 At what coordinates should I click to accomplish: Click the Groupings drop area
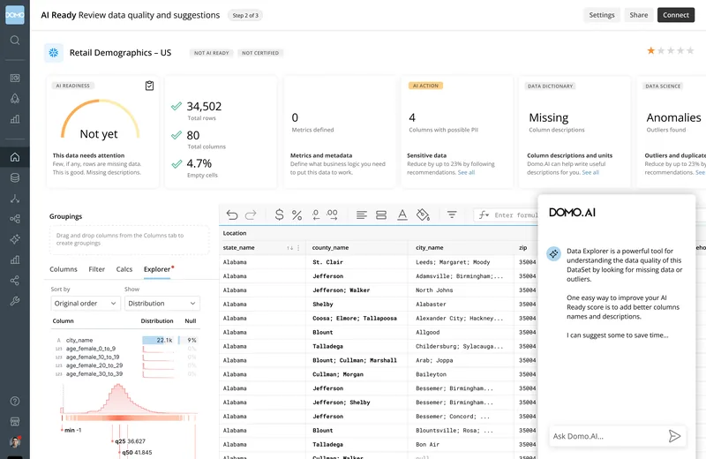tap(129, 239)
